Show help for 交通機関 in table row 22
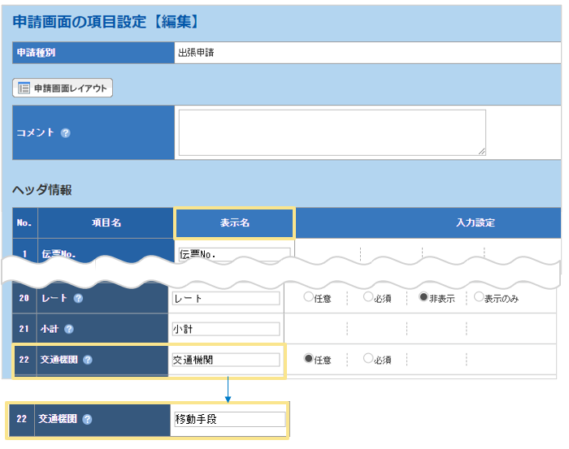This screenshot has width=569, height=449. pyautogui.click(x=87, y=360)
